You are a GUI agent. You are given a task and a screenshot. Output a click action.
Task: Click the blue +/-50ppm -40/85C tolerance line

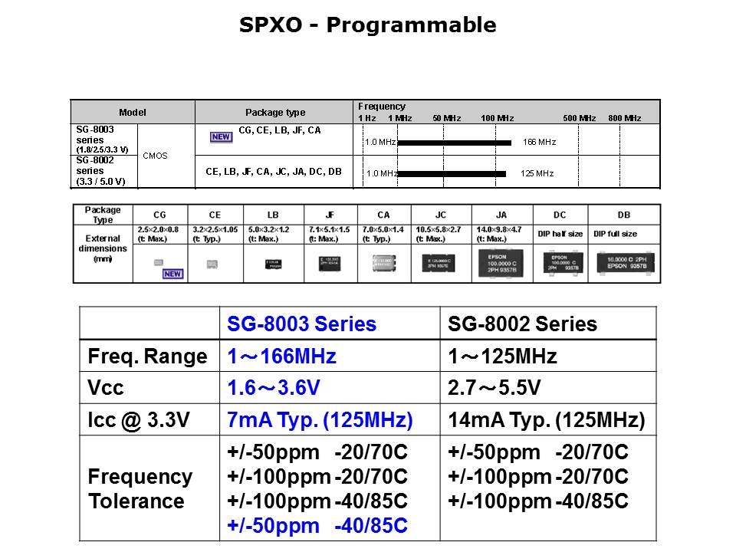pyautogui.click(x=317, y=526)
